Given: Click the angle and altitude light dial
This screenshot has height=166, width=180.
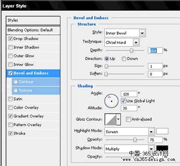Looking at the screenshot, I should coord(111,101).
